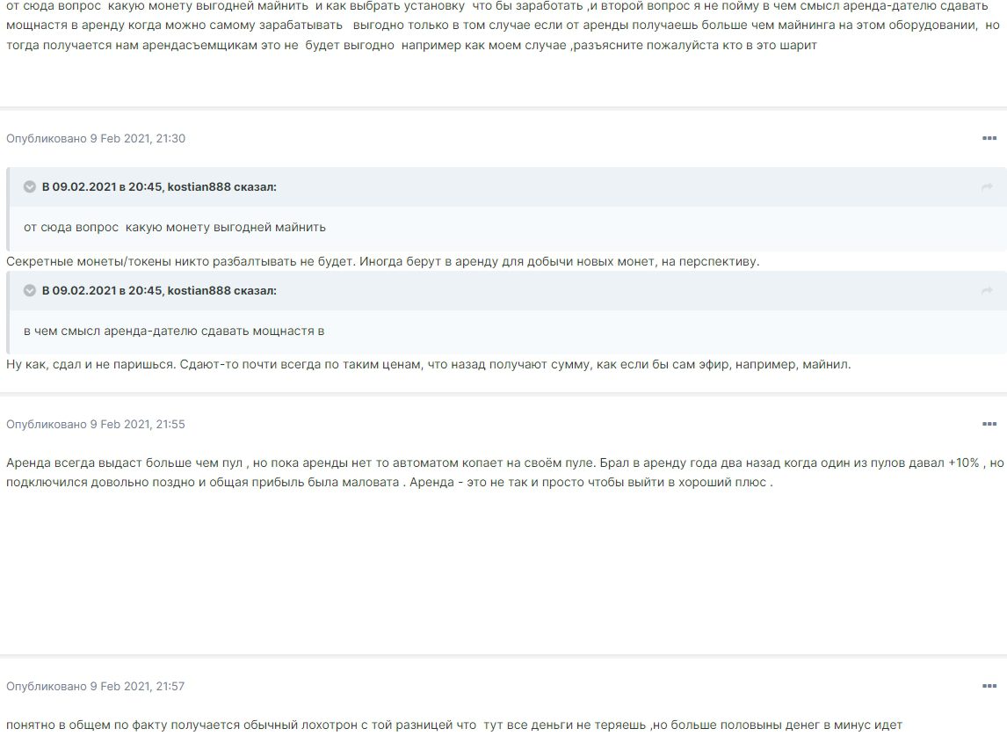1007x736 pixels.
Task: Open options menu for the 21:30 post
Action: click(989, 138)
